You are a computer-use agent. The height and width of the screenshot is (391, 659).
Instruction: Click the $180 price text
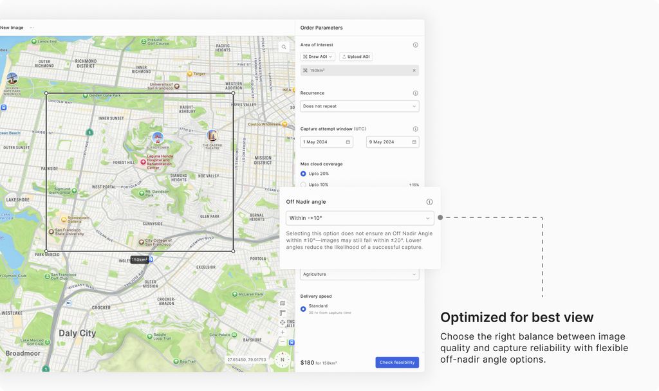[307, 363]
